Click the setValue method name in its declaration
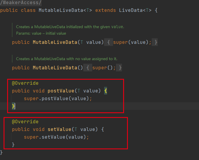The width and height of the screenshot is (199, 160). click(59, 129)
